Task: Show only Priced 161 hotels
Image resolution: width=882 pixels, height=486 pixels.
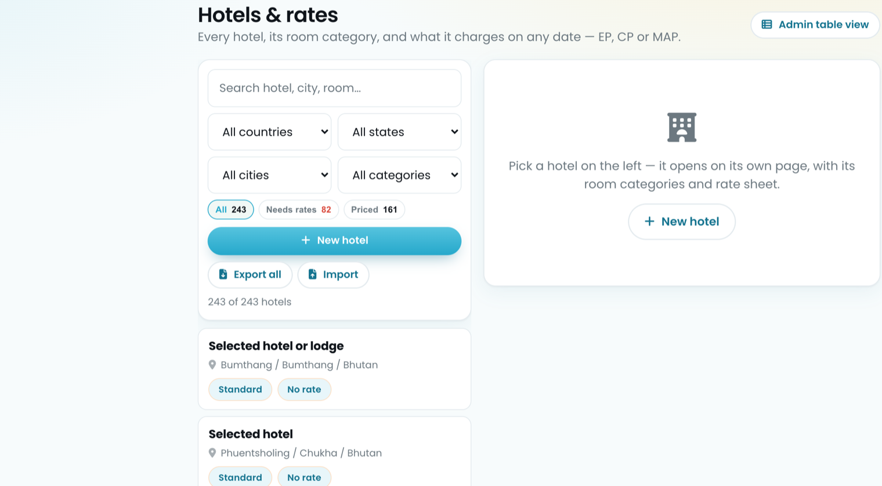Action: pos(374,210)
